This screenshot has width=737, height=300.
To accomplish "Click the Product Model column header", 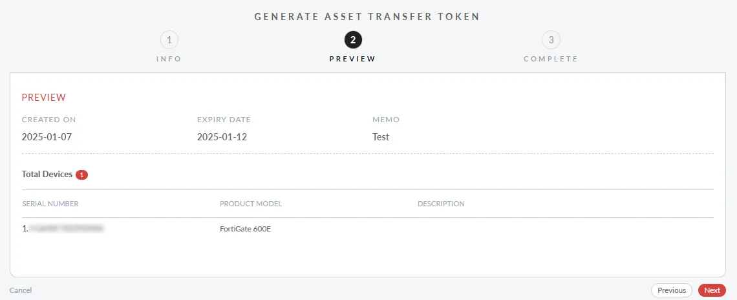I will tap(251, 204).
